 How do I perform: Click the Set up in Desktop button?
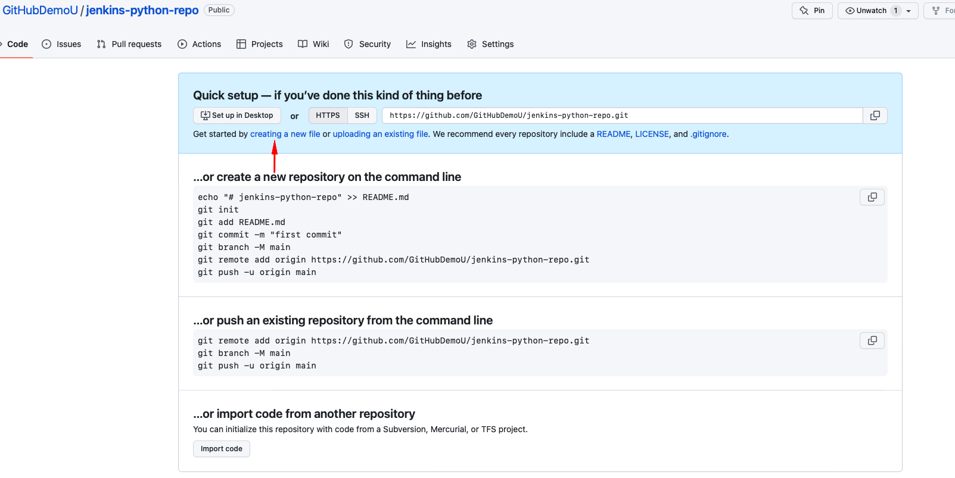pos(237,115)
